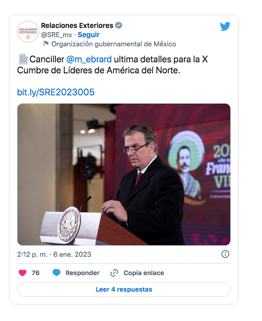
Task: Open the Relaciones Exteriores account name
Action: click(x=77, y=25)
